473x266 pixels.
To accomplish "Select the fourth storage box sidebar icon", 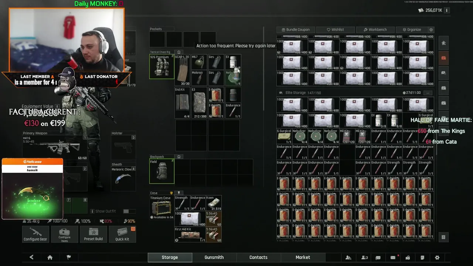I will [x=443, y=88].
